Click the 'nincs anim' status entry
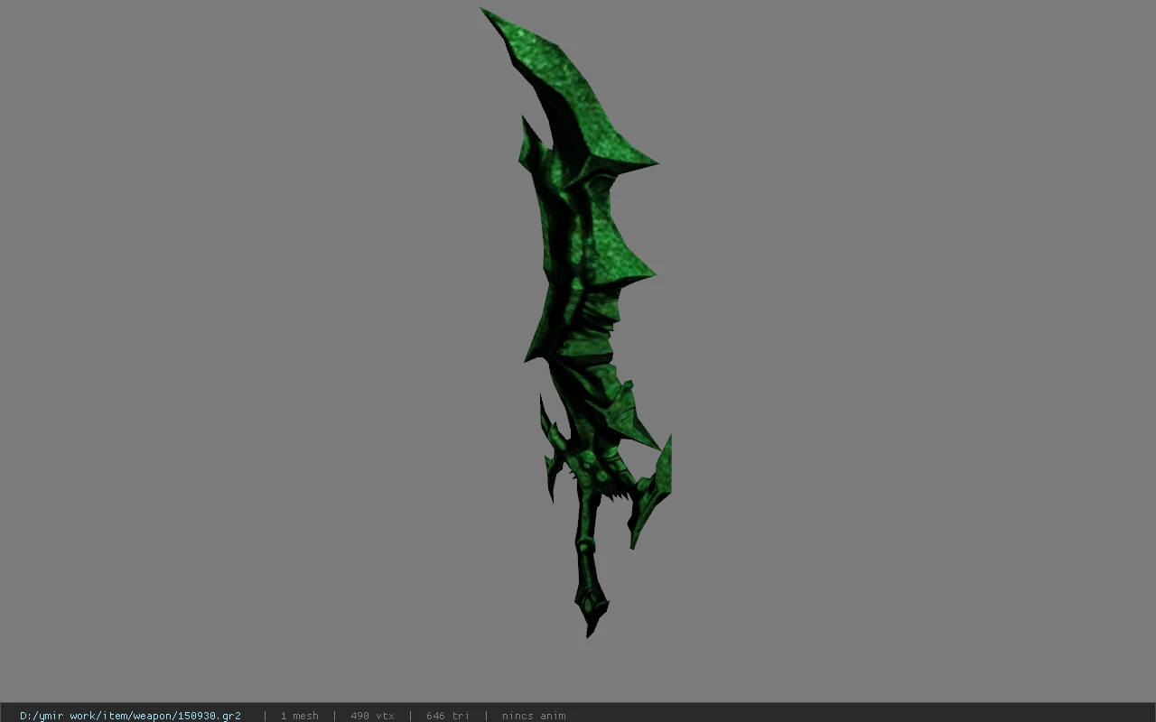Screen dimensions: 1156x722 pos(534,716)
